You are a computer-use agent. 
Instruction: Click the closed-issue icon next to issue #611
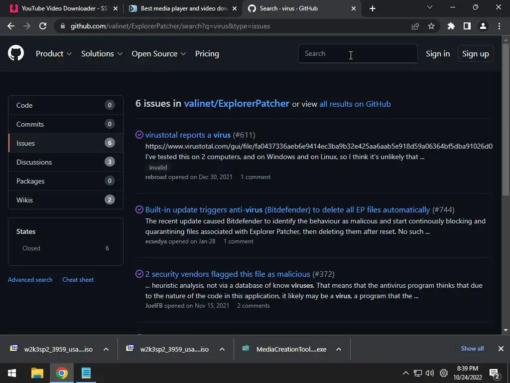click(139, 135)
